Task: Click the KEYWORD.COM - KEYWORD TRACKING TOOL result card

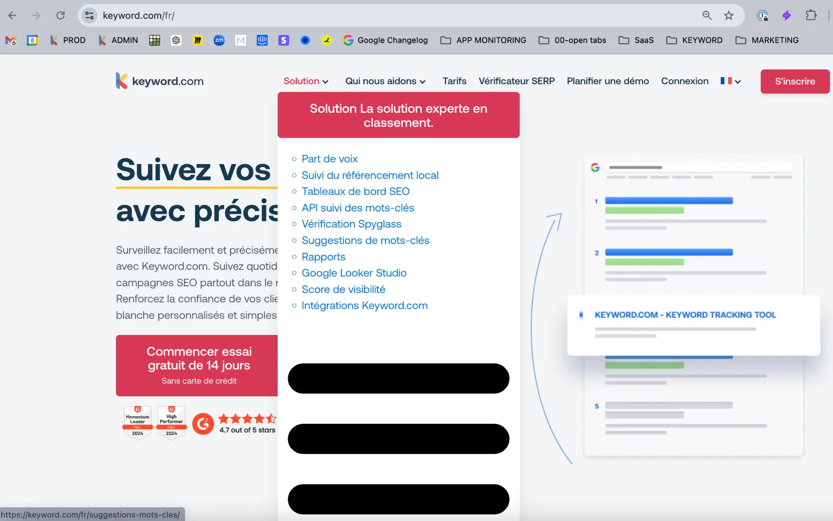Action: point(693,325)
